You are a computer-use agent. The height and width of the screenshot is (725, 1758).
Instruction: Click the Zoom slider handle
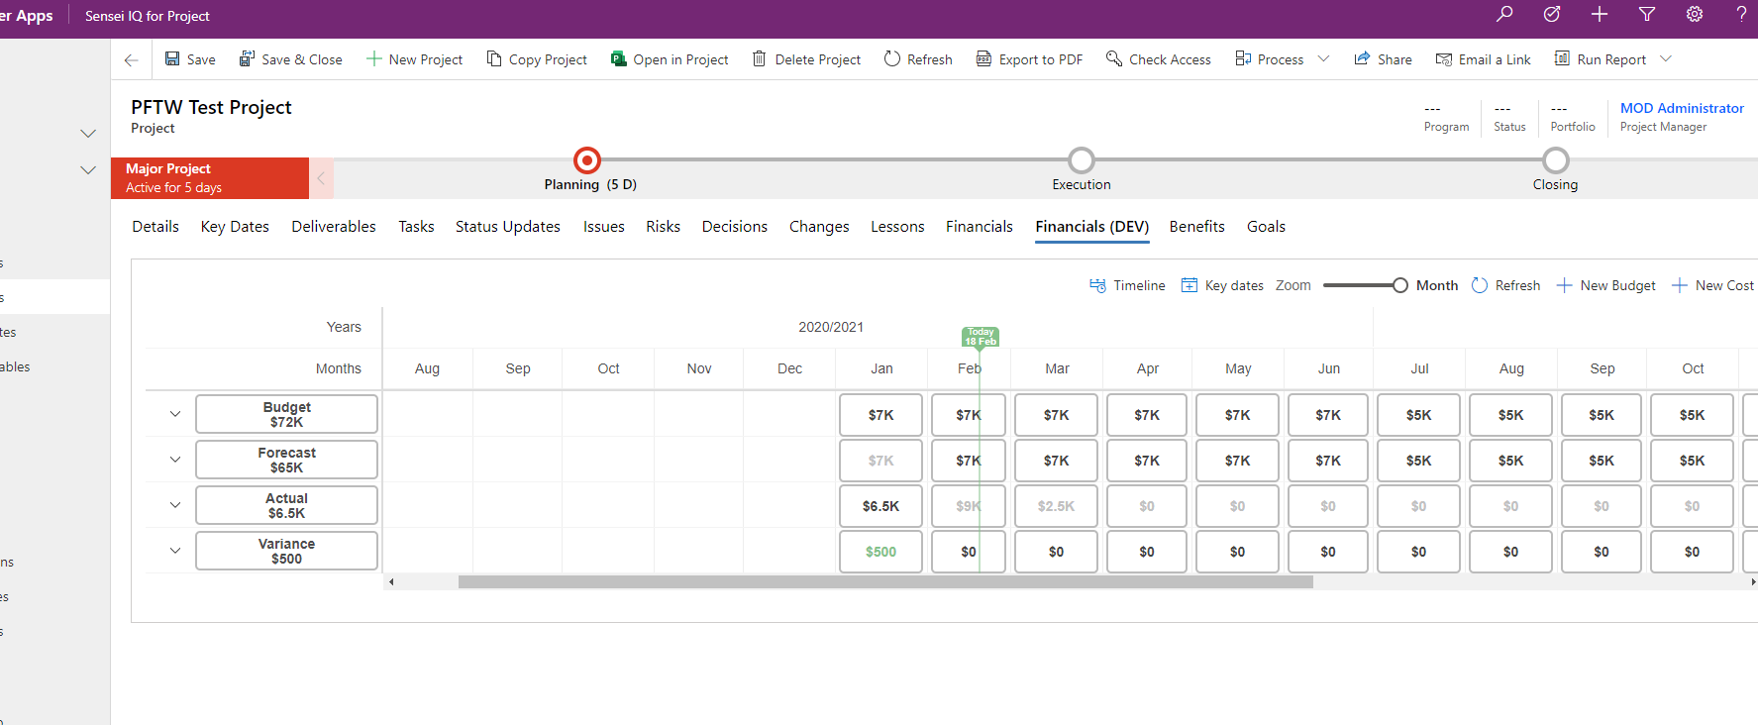[x=1399, y=285]
